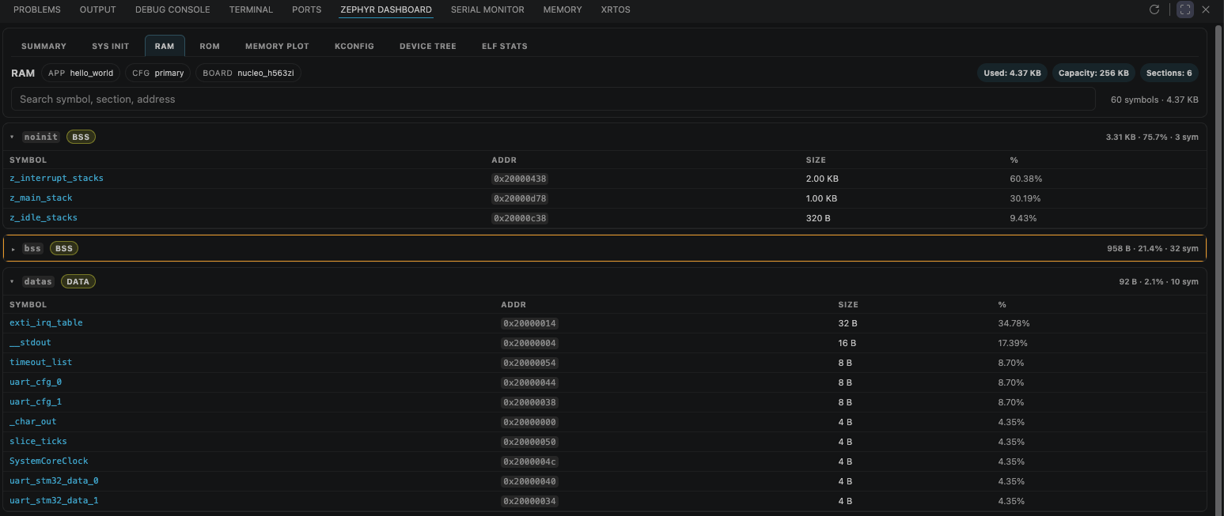The width and height of the screenshot is (1224, 516).
Task: Click the Sections 6 badge
Action: coord(1169,73)
